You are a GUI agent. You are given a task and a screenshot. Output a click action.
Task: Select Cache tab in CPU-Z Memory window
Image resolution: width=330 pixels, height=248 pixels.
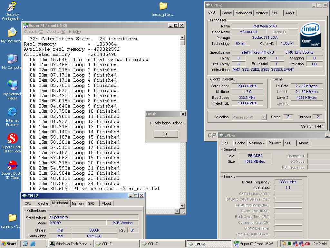(x=240, y=143)
